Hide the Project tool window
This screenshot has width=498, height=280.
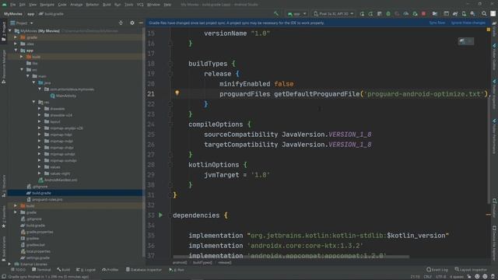[x=141, y=23]
